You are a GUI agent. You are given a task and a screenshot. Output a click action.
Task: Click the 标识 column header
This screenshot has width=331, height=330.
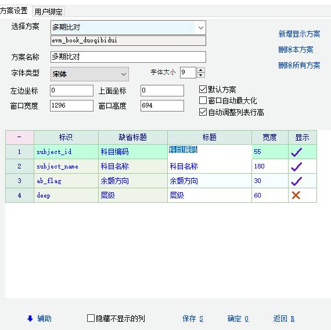[66, 137]
